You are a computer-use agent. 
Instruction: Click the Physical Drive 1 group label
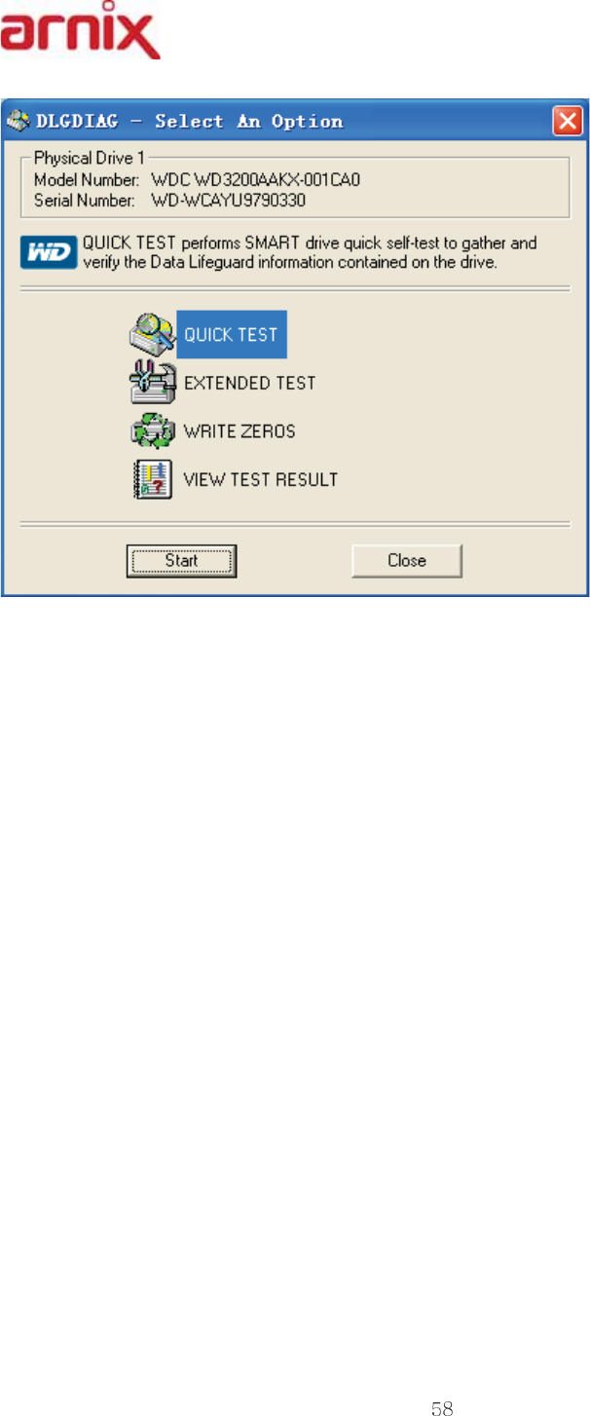pos(89,157)
